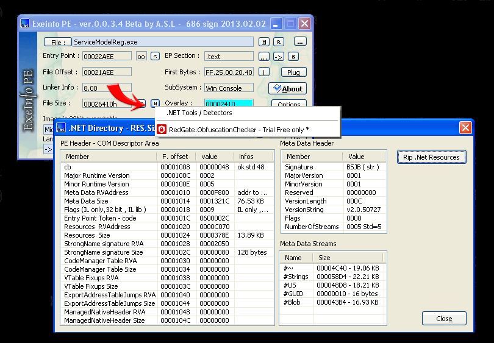Select the cb row in COM Descriptor table
The width and height of the screenshot is (494, 343).
[167, 167]
